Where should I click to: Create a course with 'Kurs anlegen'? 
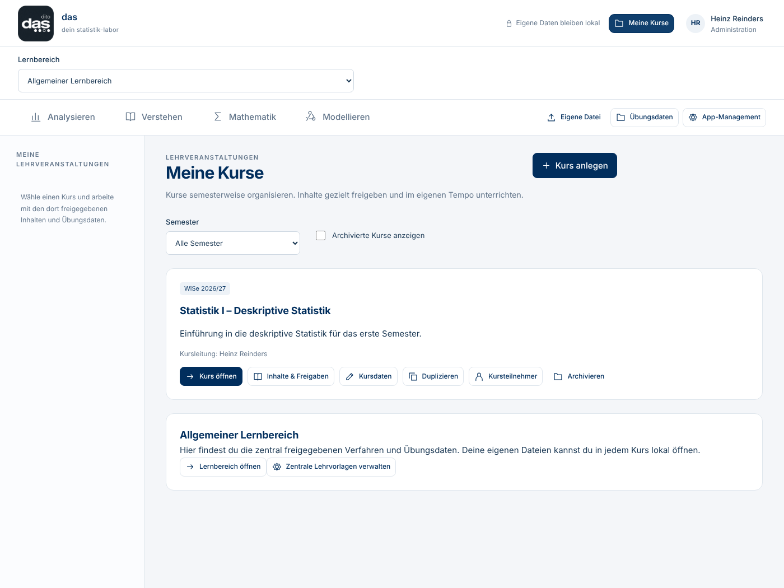[x=575, y=166]
